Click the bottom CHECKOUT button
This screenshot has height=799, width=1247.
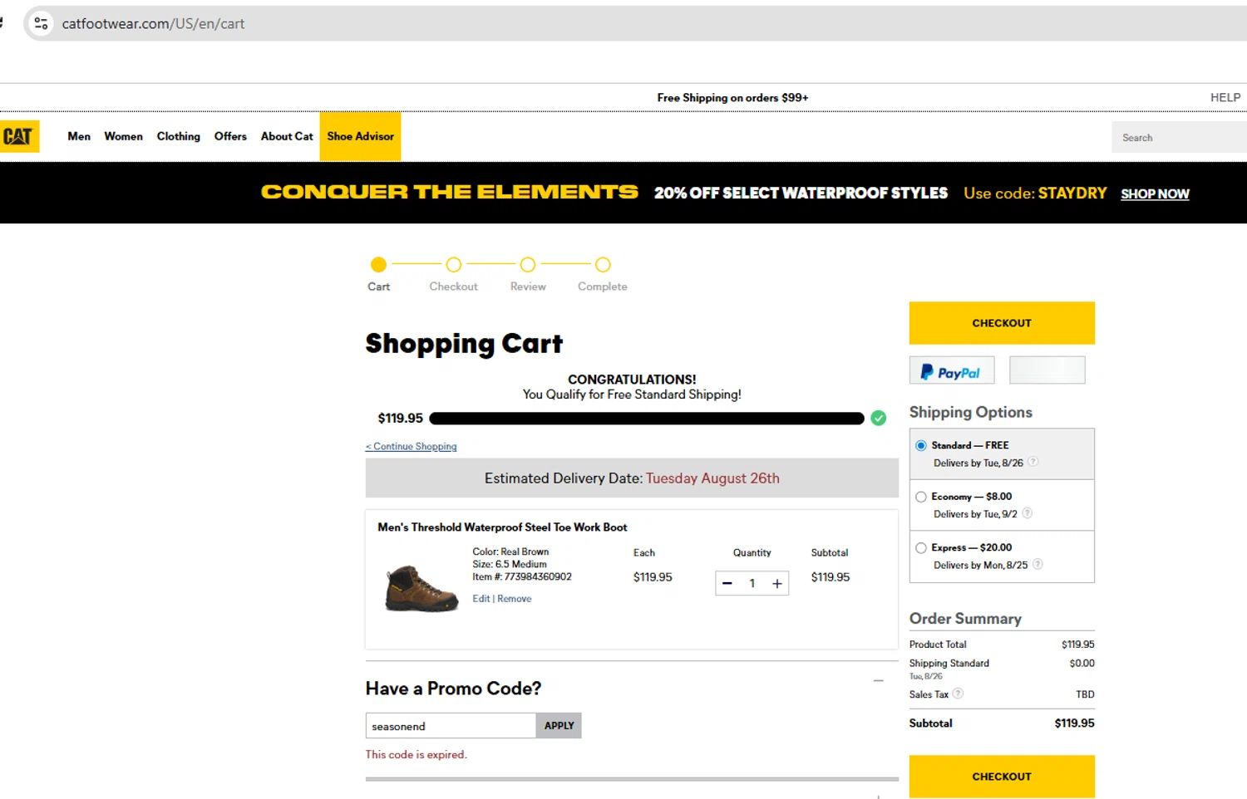[x=1002, y=777]
